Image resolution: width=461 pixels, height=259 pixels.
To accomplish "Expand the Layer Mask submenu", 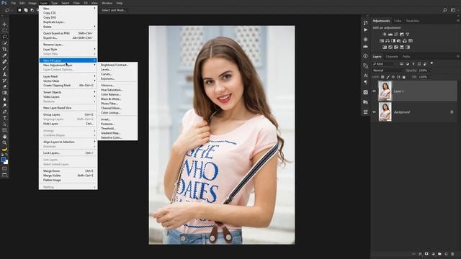I will tap(68, 76).
